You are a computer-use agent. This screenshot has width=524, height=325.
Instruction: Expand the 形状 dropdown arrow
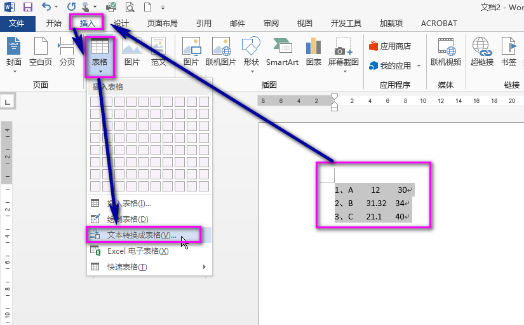tap(252, 72)
